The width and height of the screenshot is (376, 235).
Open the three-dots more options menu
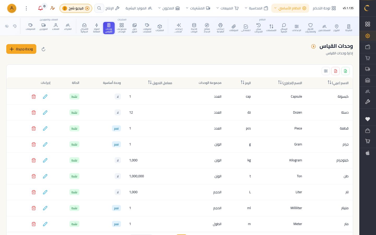point(26,8)
